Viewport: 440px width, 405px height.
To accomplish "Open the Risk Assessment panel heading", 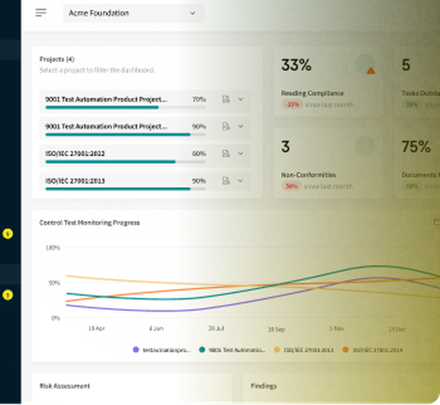I will click(65, 386).
